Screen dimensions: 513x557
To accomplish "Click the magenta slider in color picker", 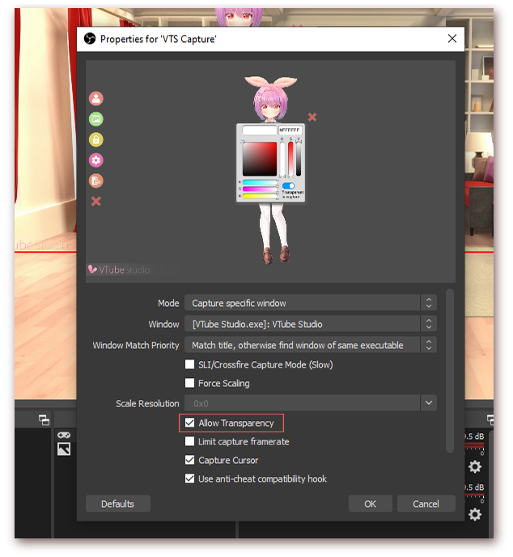I will pyautogui.click(x=260, y=189).
